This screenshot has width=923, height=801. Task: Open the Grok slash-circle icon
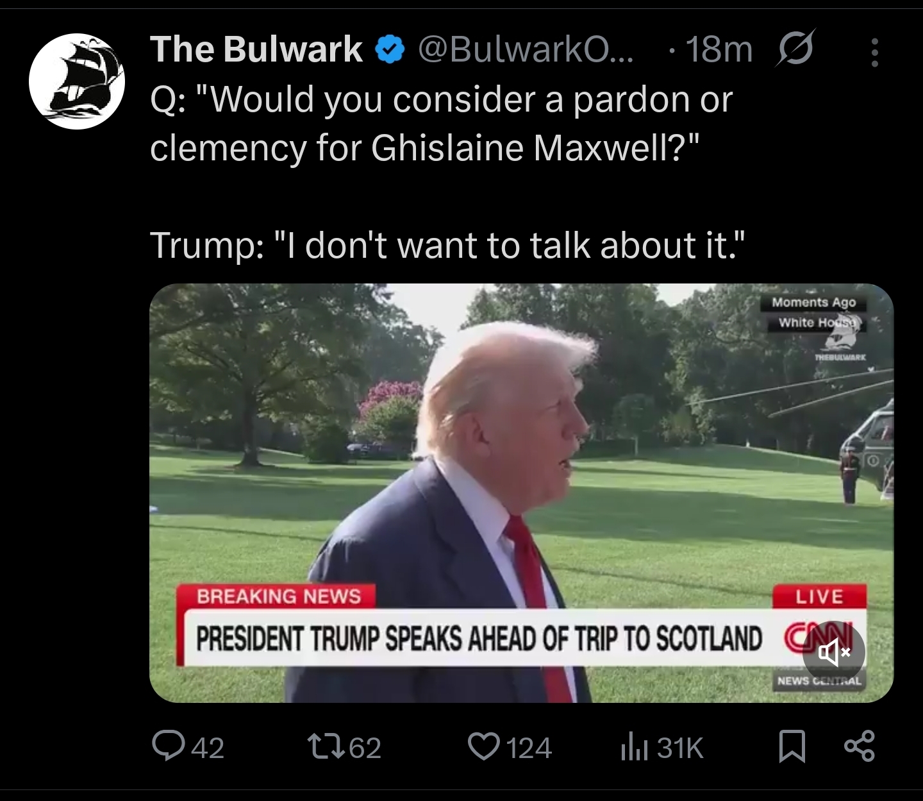click(x=795, y=49)
